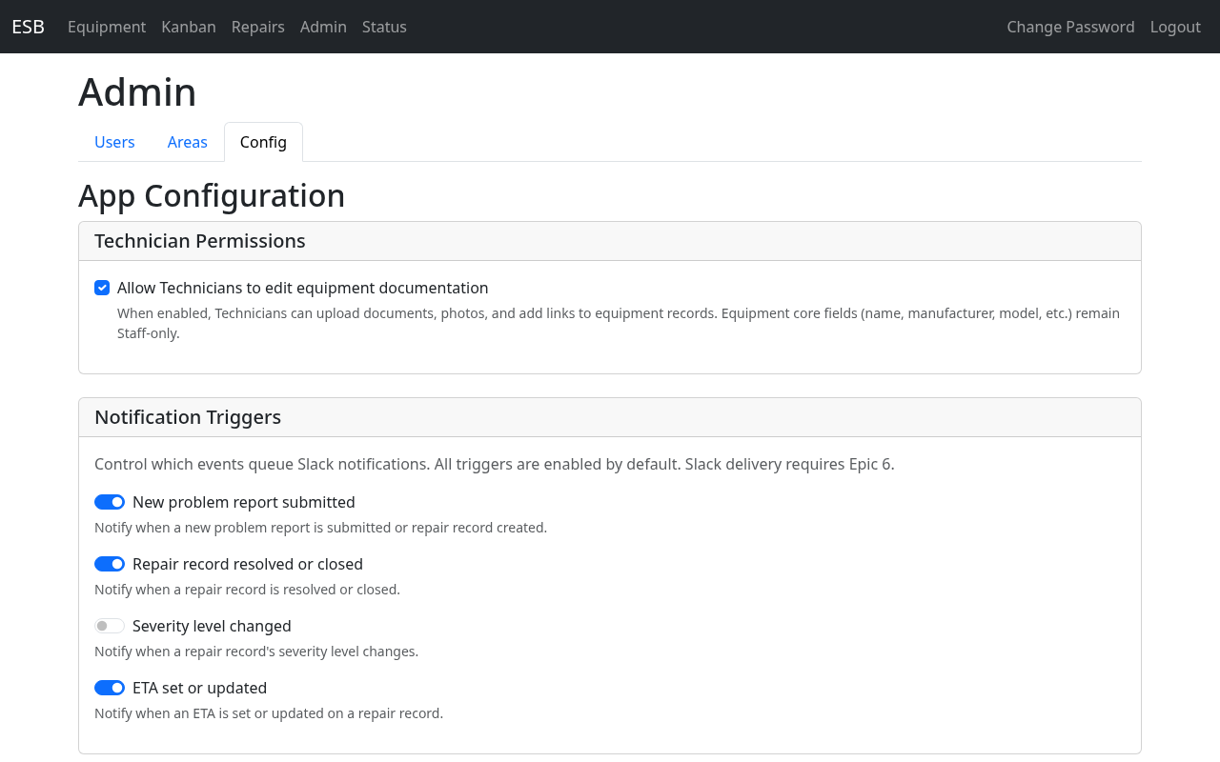Select Admin in the navigation bar
Image resolution: width=1220 pixels, height=762 pixels.
[323, 27]
